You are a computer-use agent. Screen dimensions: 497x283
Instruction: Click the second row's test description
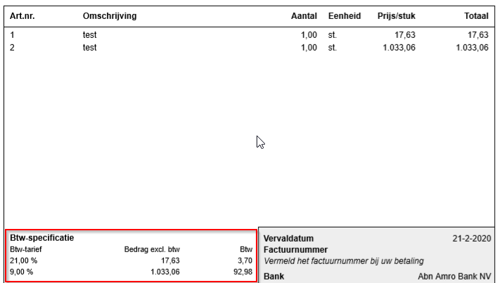tap(90, 48)
